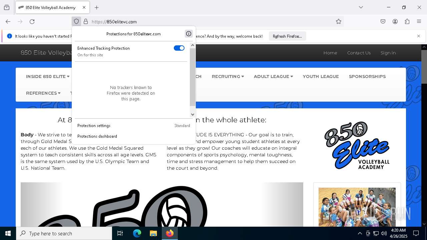Bookmark this page with the star icon
Screen dimensions: 427x240
coord(339,22)
